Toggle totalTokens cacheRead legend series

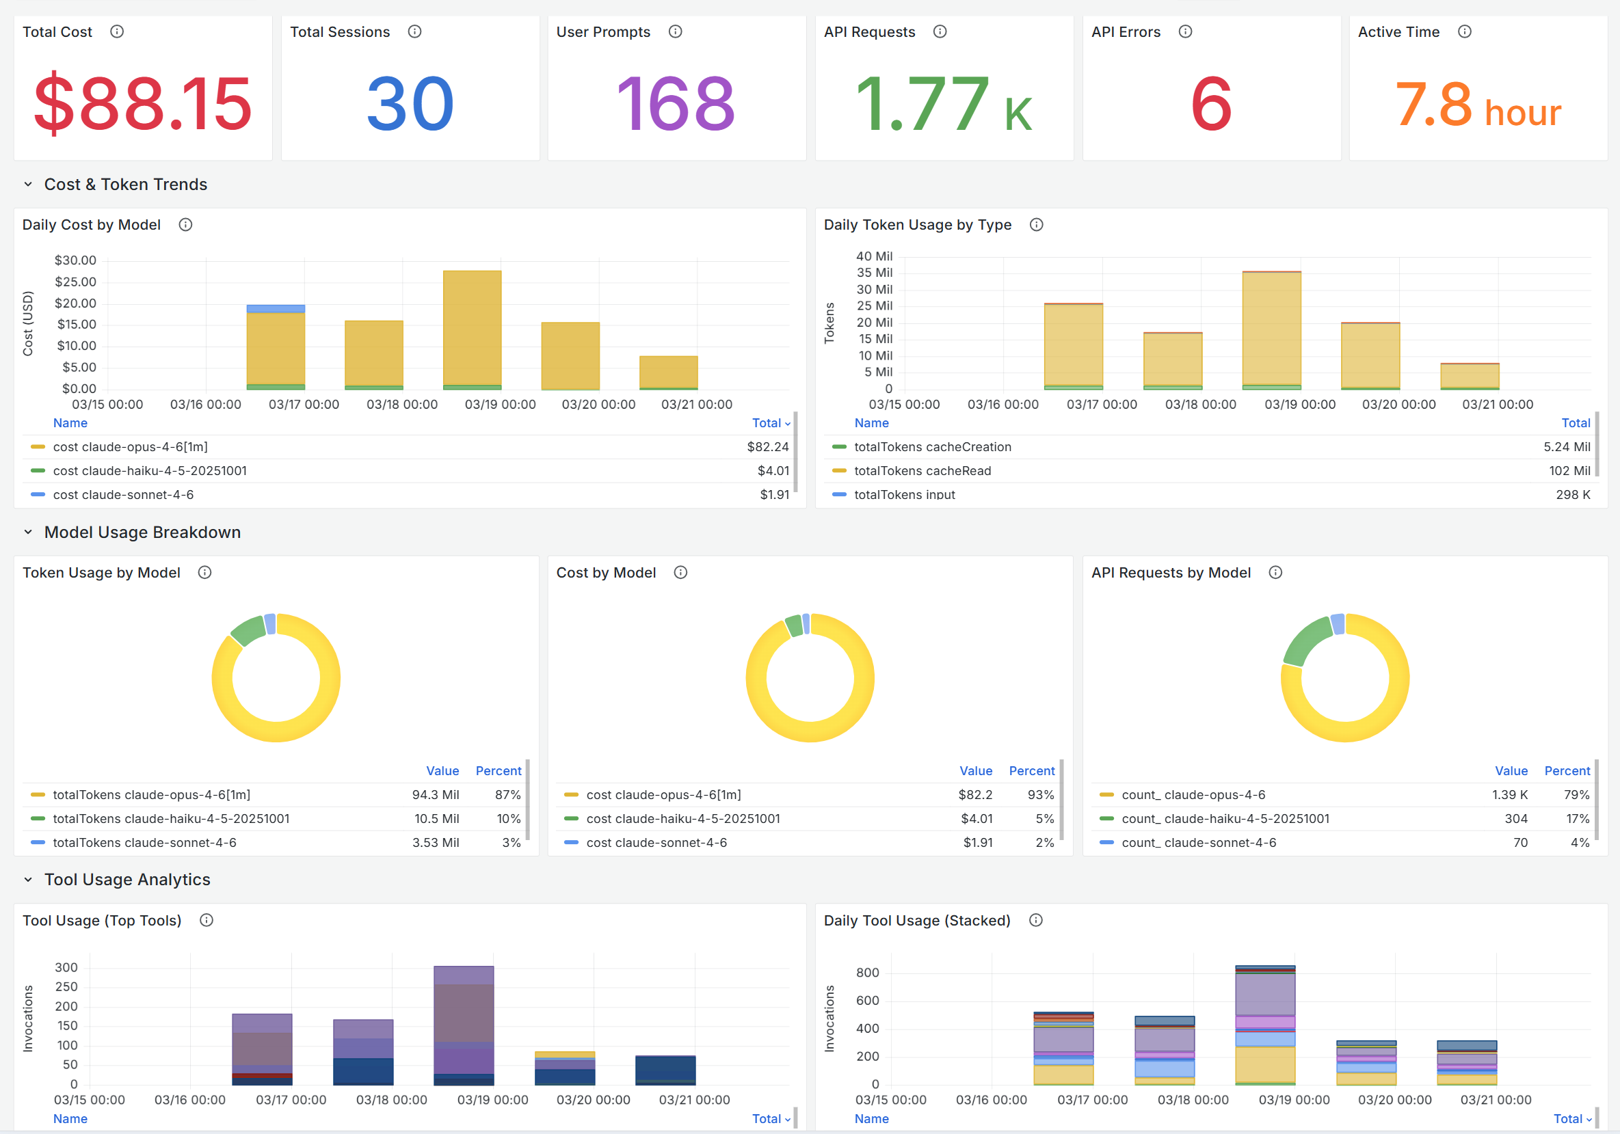click(x=922, y=471)
